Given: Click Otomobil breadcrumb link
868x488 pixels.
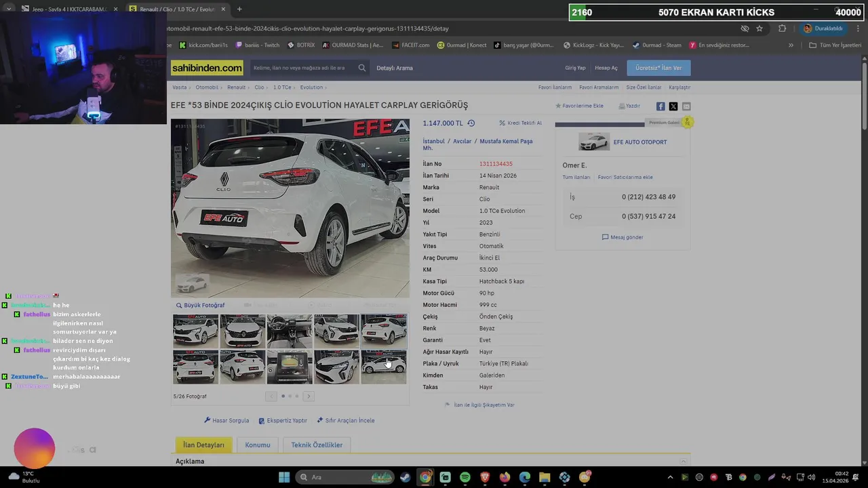Looking at the screenshot, I should [207, 87].
